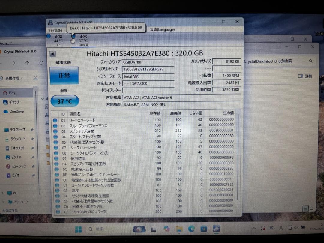Click the 生の値 column header
Viewport: 324px width, 243px height.
[x=228, y=113]
